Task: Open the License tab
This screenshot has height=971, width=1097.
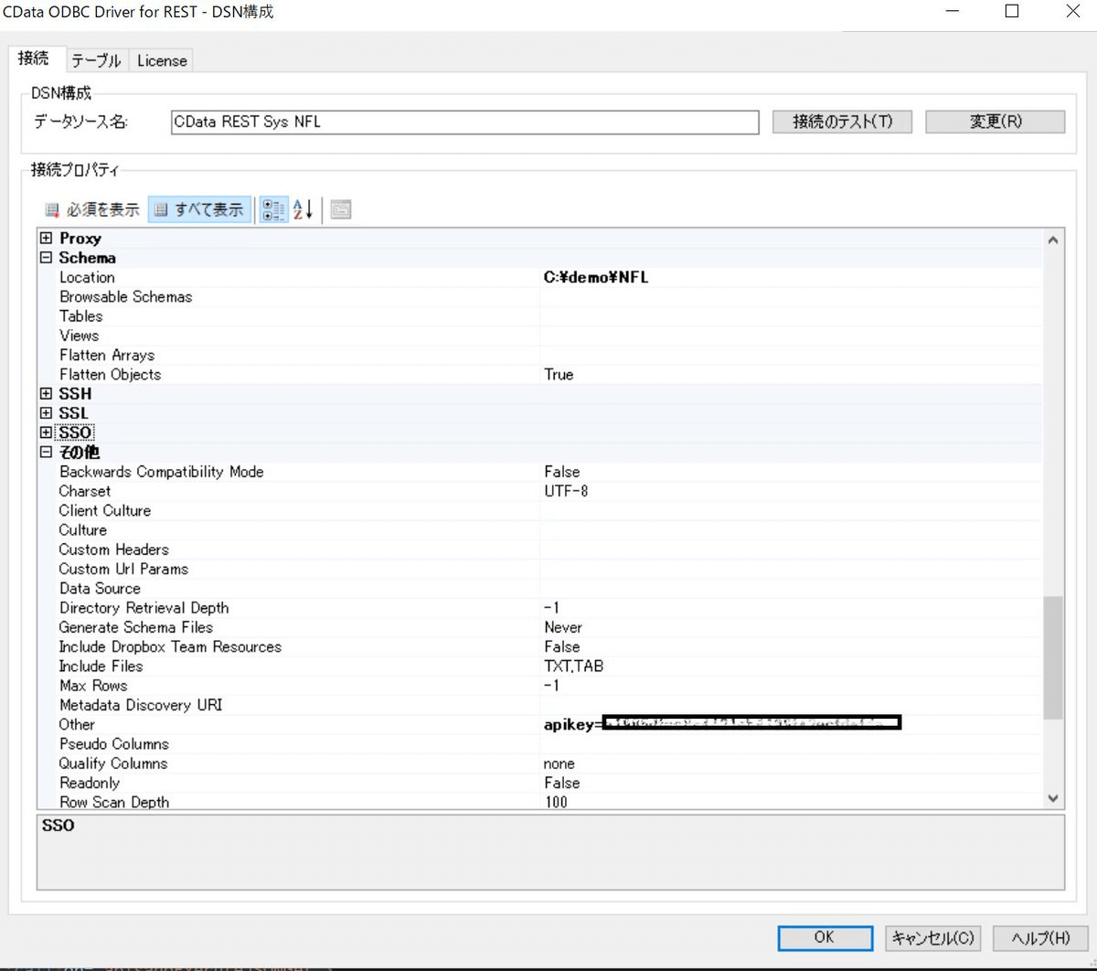Action: click(162, 60)
